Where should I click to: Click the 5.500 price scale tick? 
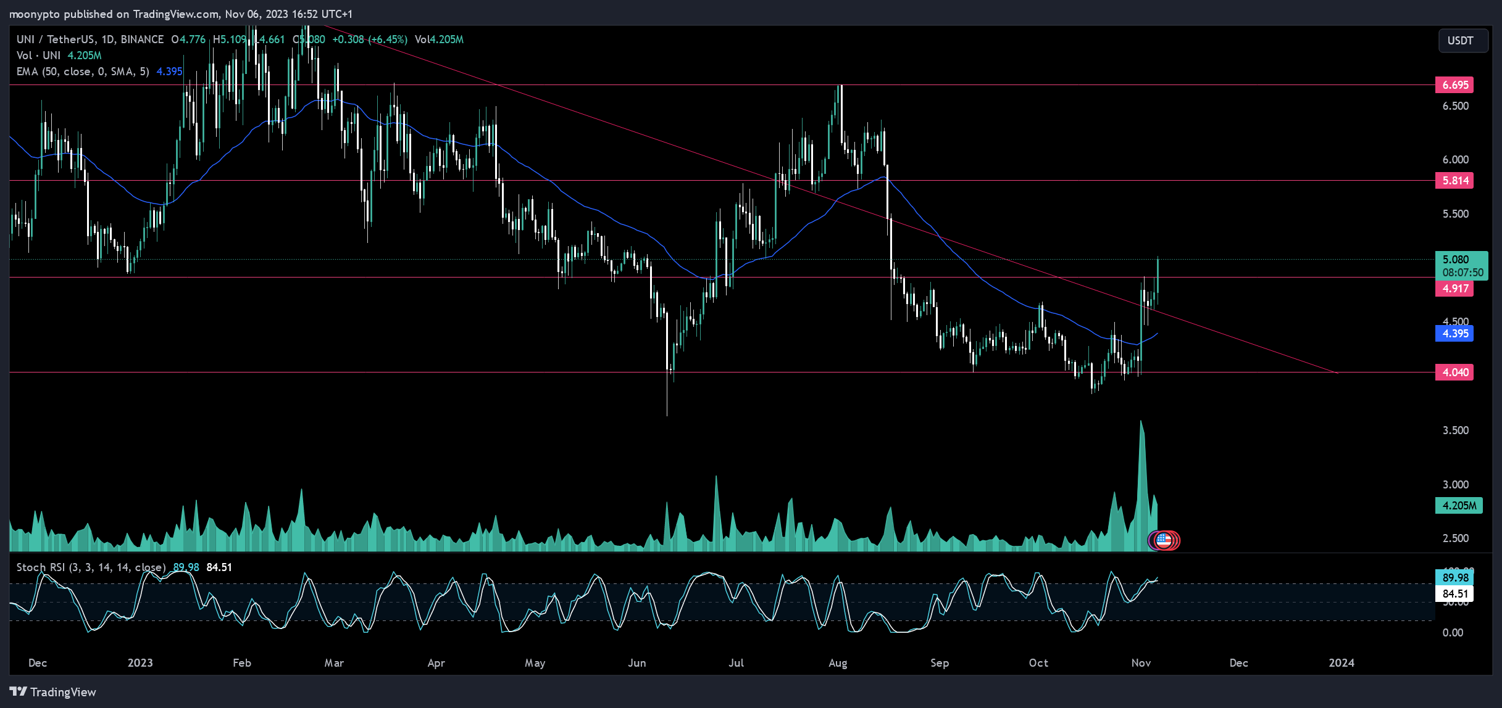(x=1455, y=214)
